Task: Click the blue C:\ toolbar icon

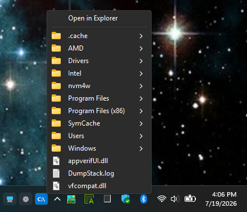Action: pos(41,199)
